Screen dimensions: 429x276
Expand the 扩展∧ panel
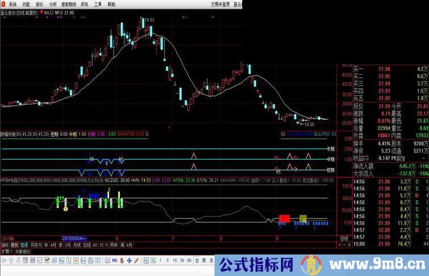point(7,251)
